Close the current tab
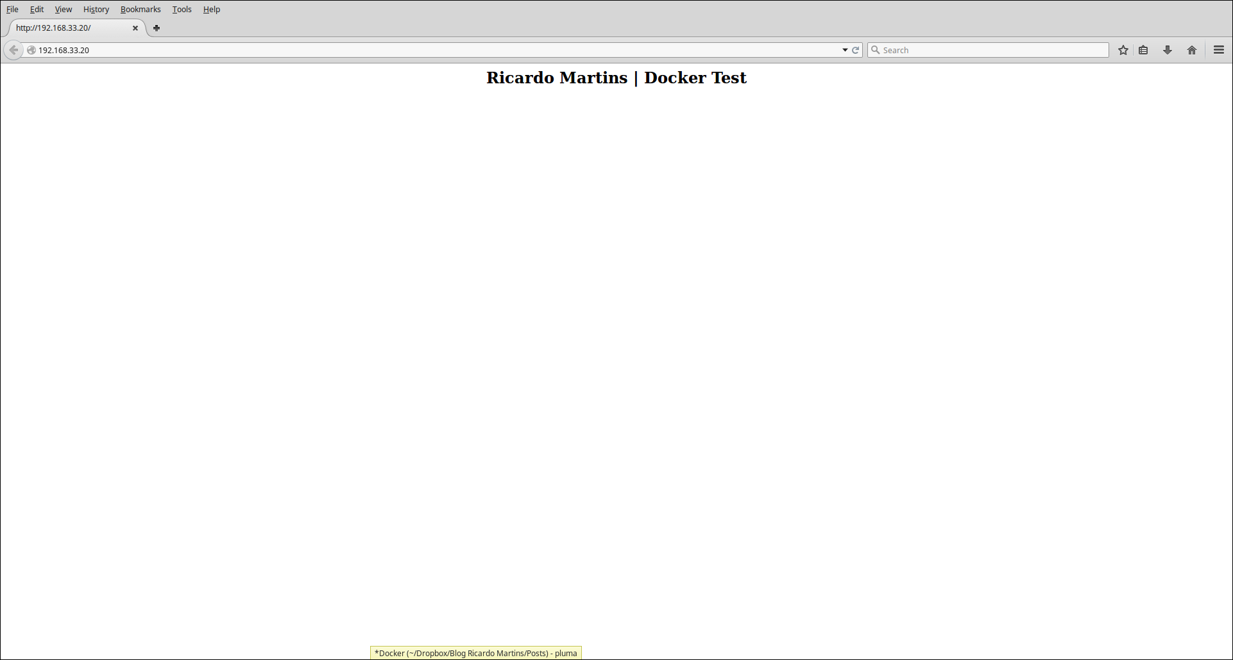1233x660 pixels. (x=135, y=28)
